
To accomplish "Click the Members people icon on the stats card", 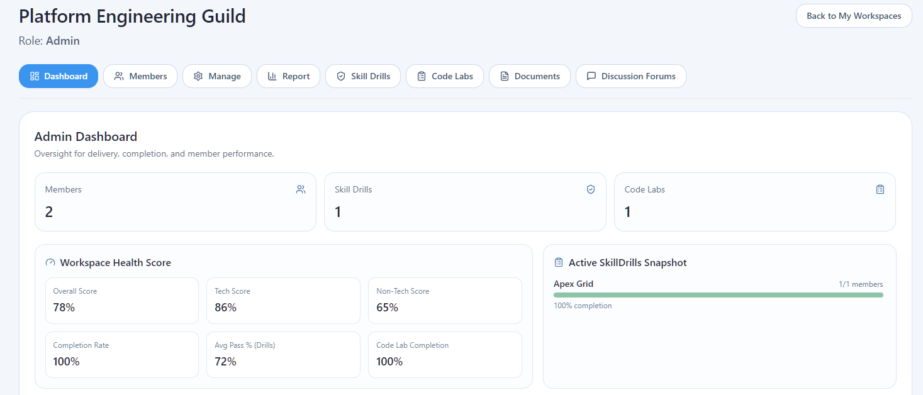I will coord(301,189).
